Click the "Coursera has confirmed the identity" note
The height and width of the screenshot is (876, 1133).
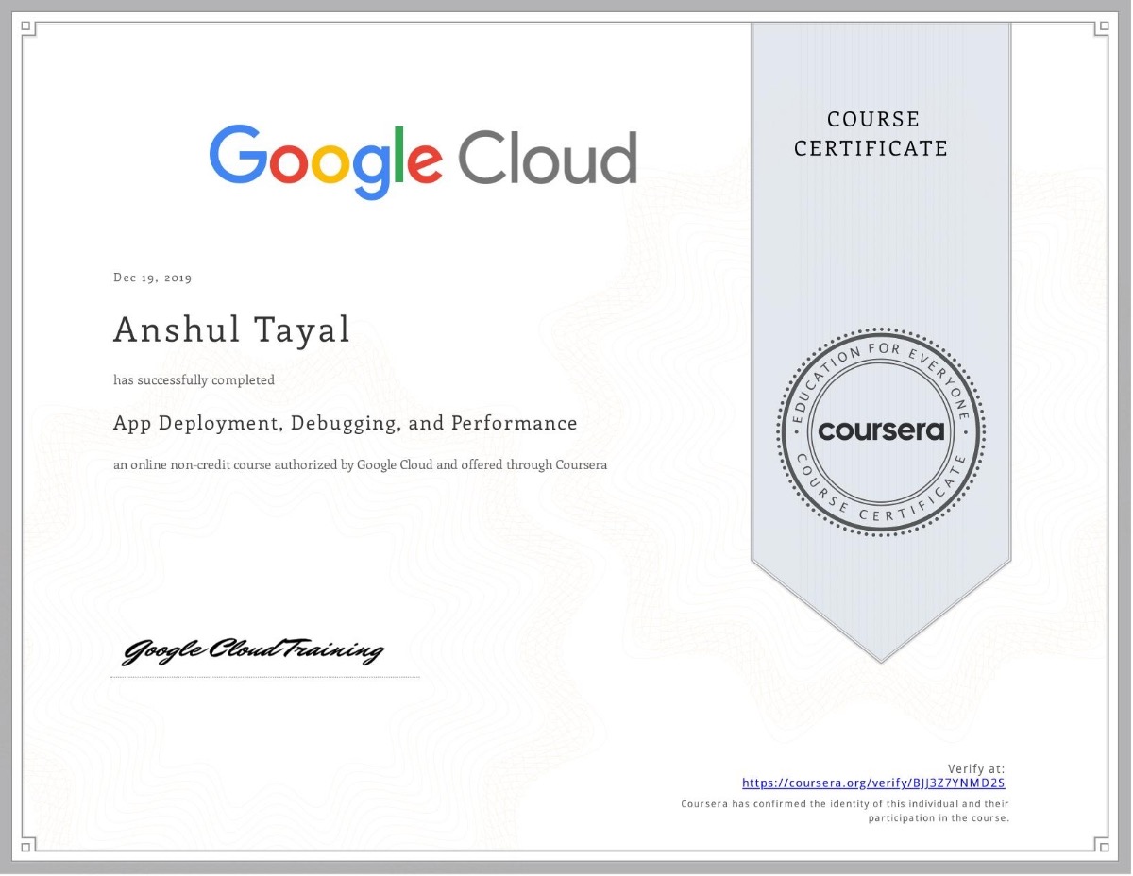click(846, 811)
